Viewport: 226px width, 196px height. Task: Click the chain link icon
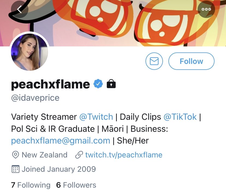click(x=79, y=155)
